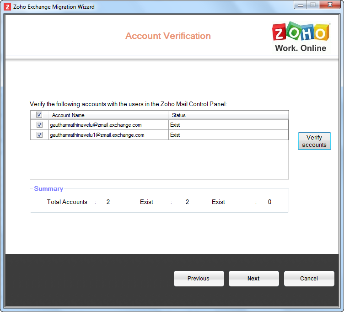Click the Zoho Work. Online logo
This screenshot has width=344, height=312.
301,38
